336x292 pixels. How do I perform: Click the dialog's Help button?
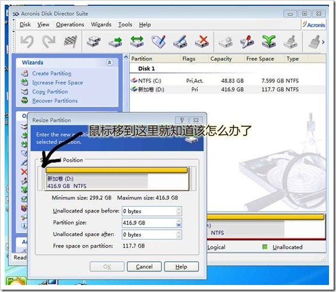(x=181, y=267)
